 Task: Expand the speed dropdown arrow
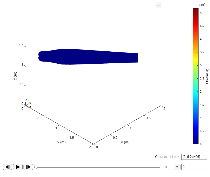coord(177,167)
